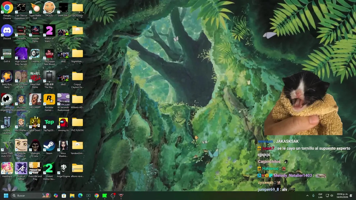Click the microphone tray icon
Screen dimensions: 356x200
pos(313,196)
